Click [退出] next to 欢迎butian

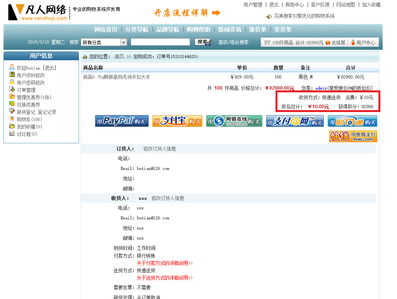point(50,68)
